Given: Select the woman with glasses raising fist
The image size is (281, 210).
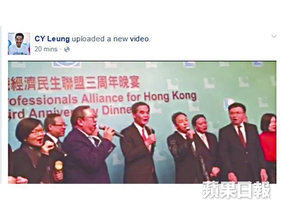Looking at the screenshot, I should [30, 151].
